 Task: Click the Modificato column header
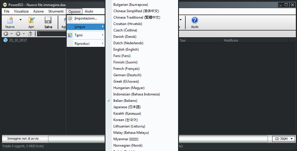click(x=255, y=40)
